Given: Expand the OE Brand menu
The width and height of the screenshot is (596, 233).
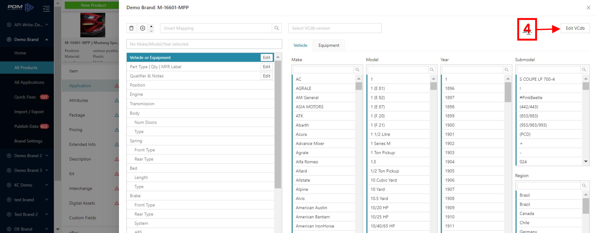Looking at the screenshot, I should (47, 229).
